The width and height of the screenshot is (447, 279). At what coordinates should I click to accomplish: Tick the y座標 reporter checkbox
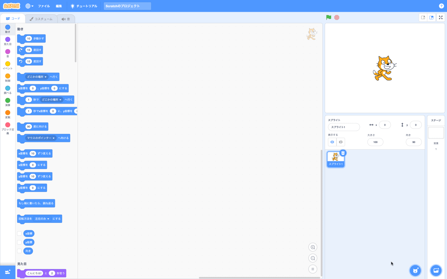[19, 242]
